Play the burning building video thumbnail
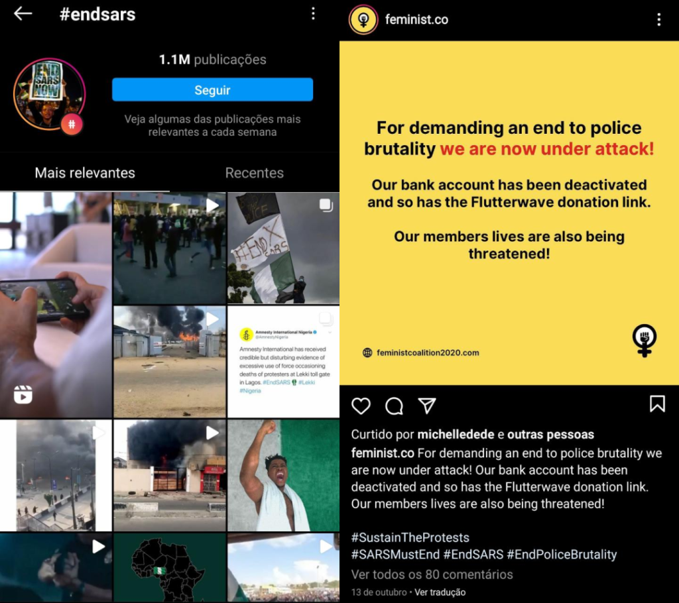Viewport: 679px width, 603px height. (169, 475)
